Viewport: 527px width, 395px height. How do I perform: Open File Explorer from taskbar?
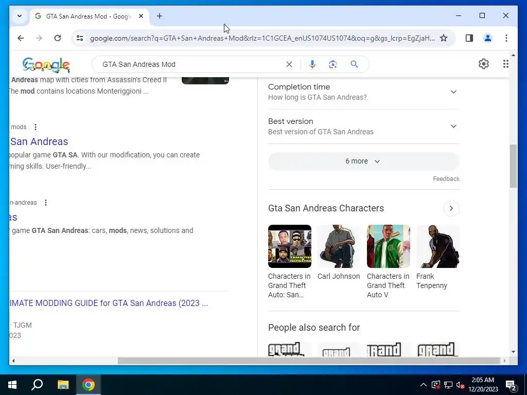63,385
